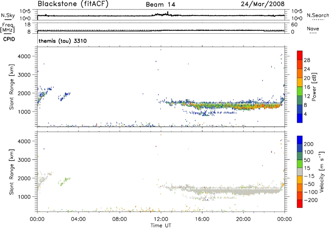Click '1000' on the power panel range axis
Image resolution: width=329 pixels, height=228 pixels.
click(24, 112)
